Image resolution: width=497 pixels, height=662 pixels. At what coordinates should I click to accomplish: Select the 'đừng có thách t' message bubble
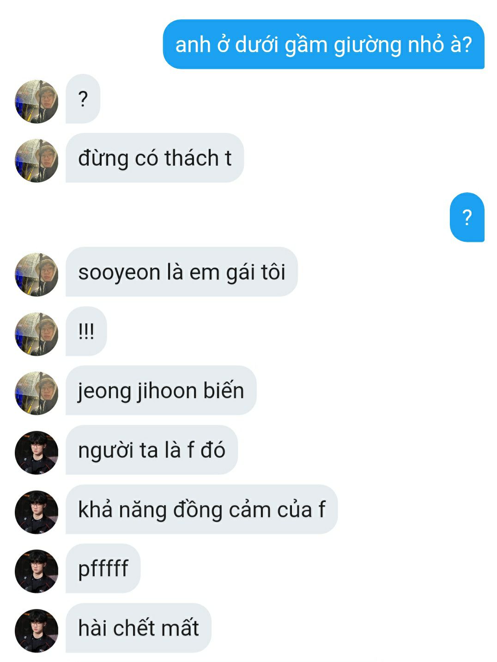[155, 158]
